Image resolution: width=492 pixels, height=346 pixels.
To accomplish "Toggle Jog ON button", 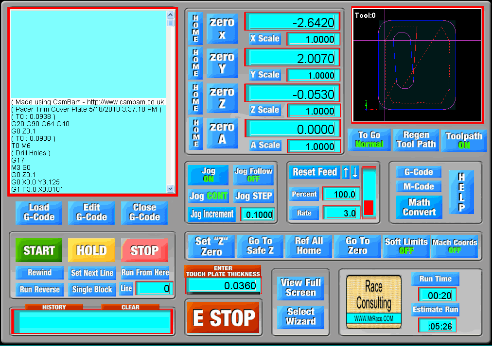I will tap(208, 175).
